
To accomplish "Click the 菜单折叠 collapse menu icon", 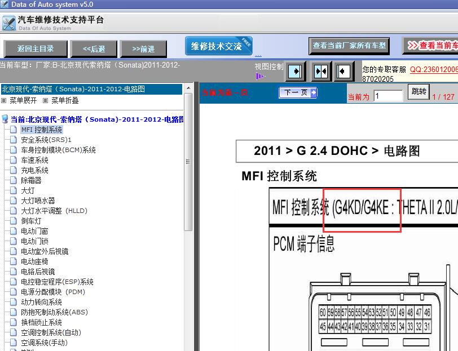I will [45, 101].
